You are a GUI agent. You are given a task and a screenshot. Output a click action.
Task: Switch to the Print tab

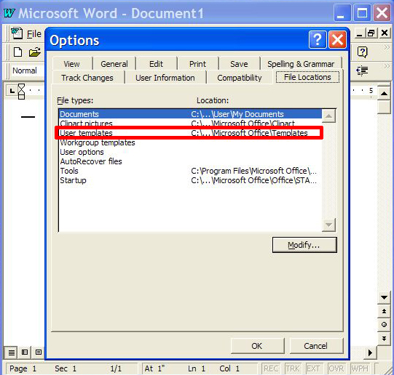coord(198,64)
